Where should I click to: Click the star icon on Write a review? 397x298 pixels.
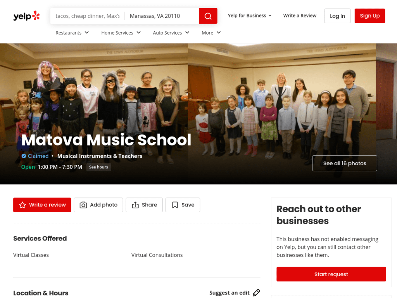pyautogui.click(x=22, y=205)
